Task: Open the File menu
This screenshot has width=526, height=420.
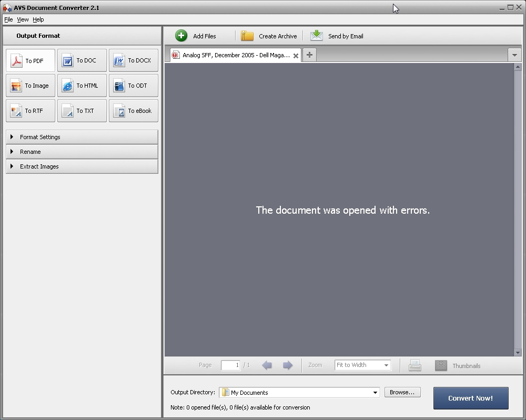Action: point(8,19)
